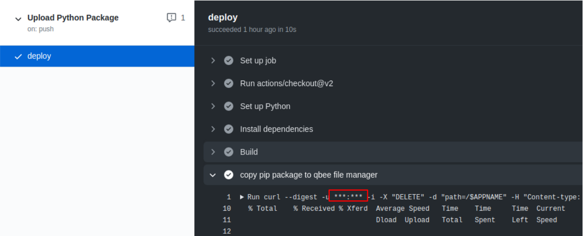584x236 pixels.
Task: Click success icon for Run actions/checkout@v2
Action: click(x=228, y=83)
